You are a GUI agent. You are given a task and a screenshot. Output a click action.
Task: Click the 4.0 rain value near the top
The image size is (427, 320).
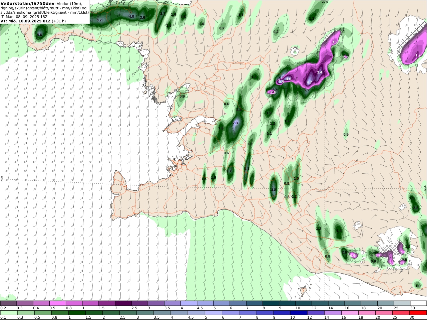click(x=131, y=16)
